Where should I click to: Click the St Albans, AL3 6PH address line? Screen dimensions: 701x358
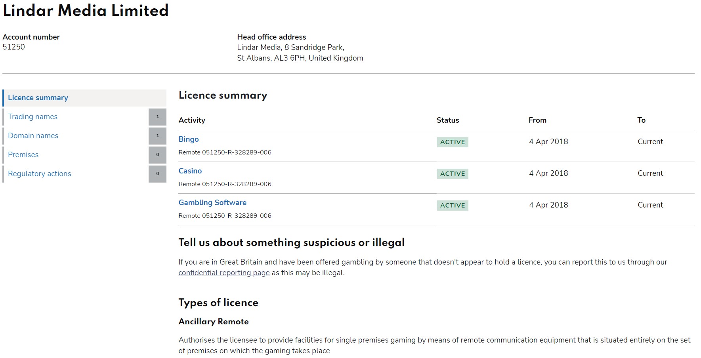[300, 58]
